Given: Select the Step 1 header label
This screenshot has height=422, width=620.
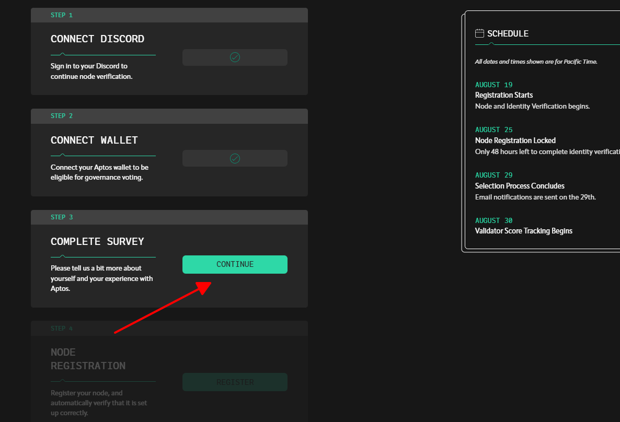Looking at the screenshot, I should (x=62, y=15).
